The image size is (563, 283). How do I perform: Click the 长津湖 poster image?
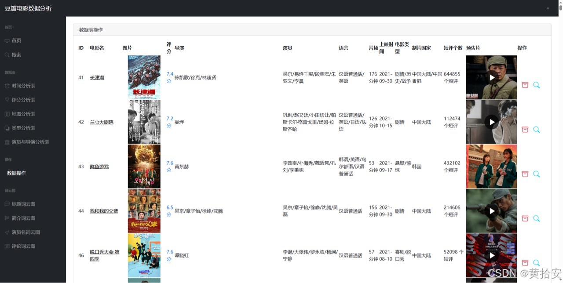click(144, 77)
